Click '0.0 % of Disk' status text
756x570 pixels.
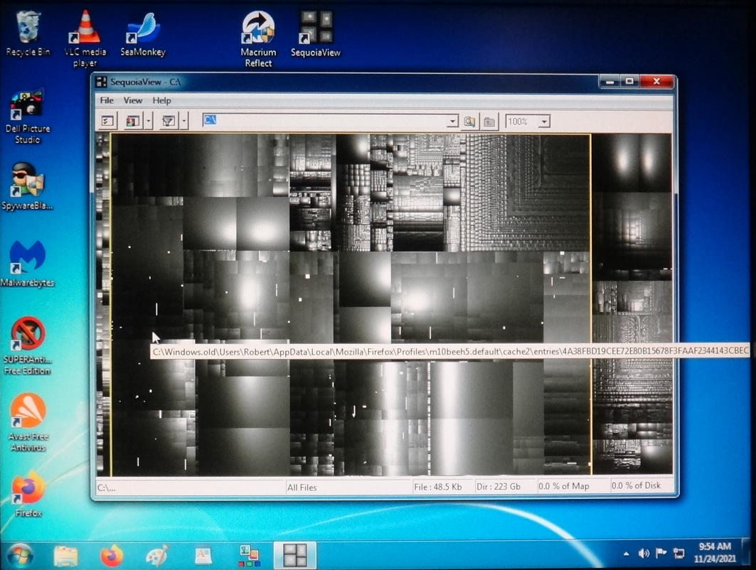click(x=636, y=485)
